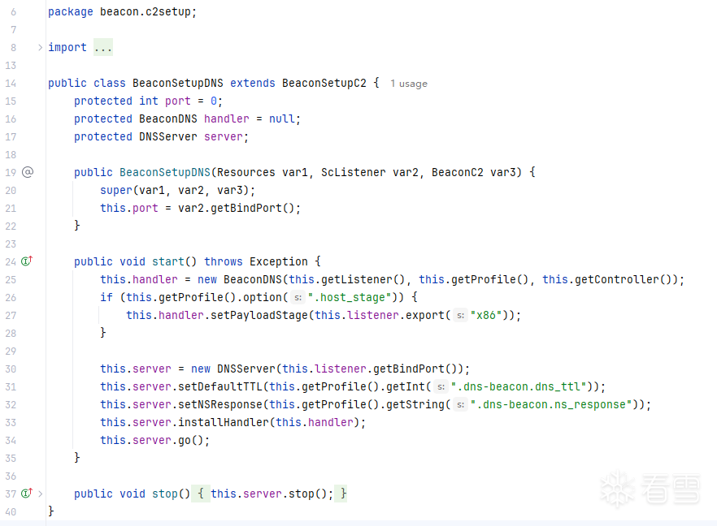717x526 pixels.
Task: Expand the folded import section arrow
Action: [x=40, y=47]
